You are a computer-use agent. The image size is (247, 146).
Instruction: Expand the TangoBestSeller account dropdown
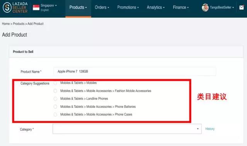(222, 7)
